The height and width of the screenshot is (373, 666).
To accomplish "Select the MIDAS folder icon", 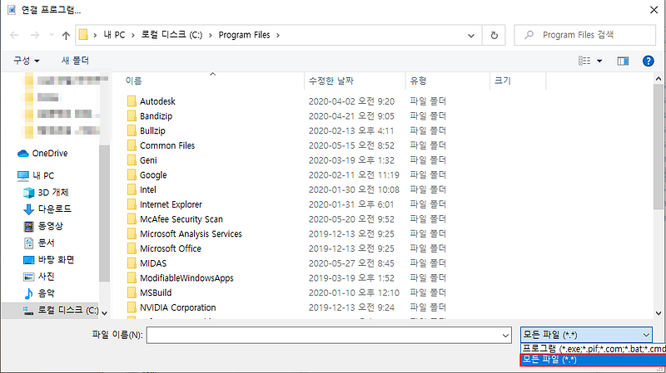I will [132, 263].
